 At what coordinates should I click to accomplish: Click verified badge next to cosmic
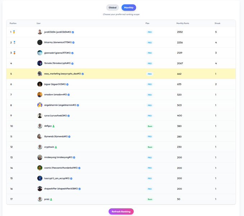79,168
